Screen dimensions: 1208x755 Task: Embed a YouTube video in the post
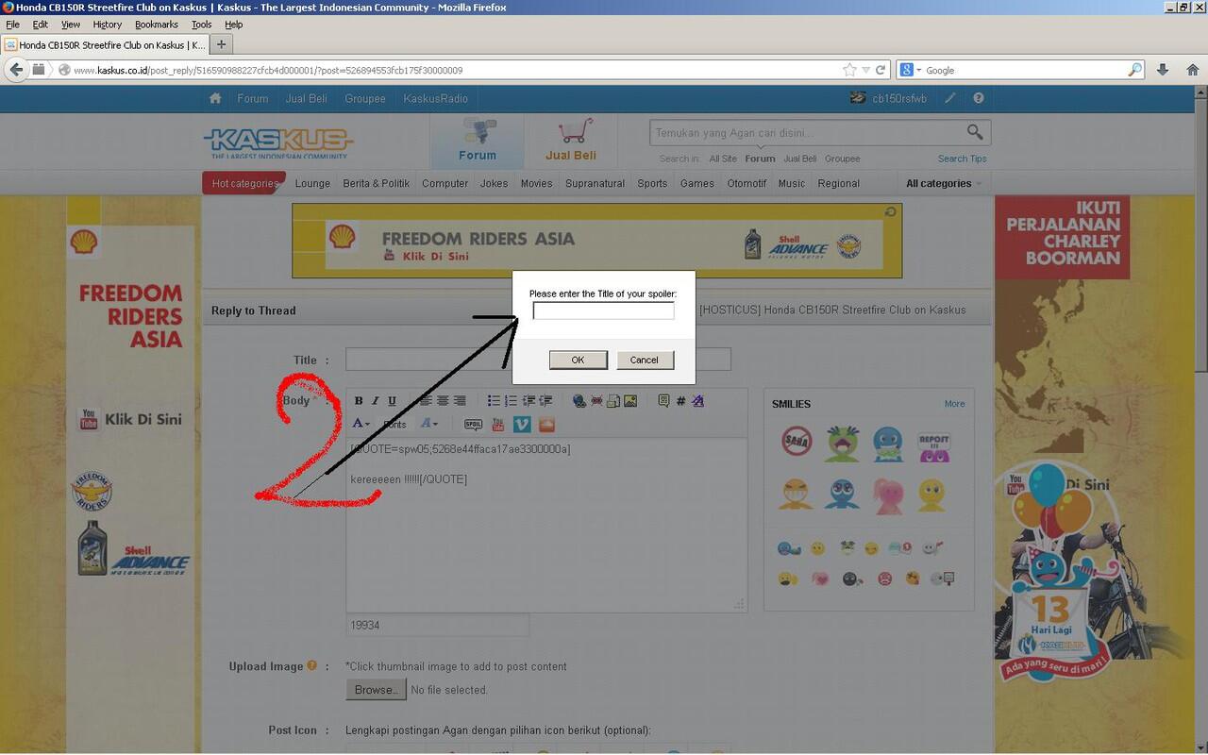[498, 425]
